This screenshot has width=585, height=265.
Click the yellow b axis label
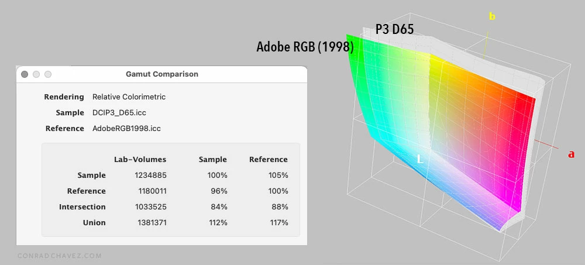coord(493,16)
